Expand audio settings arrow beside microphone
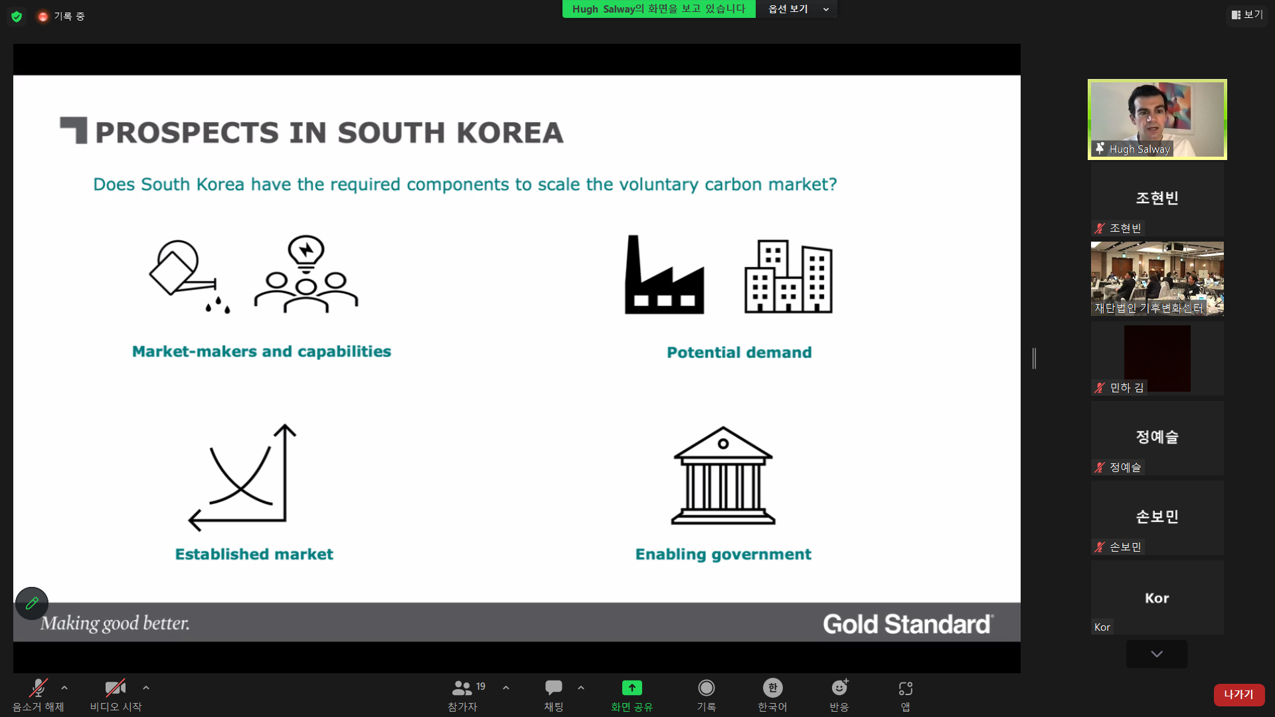Image resolution: width=1275 pixels, height=717 pixels. [x=64, y=688]
